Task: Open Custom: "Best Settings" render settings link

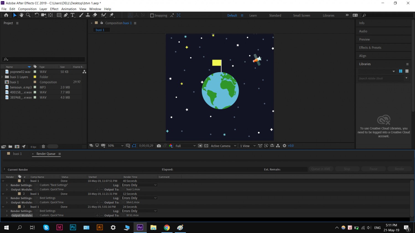Action: tap(54, 185)
